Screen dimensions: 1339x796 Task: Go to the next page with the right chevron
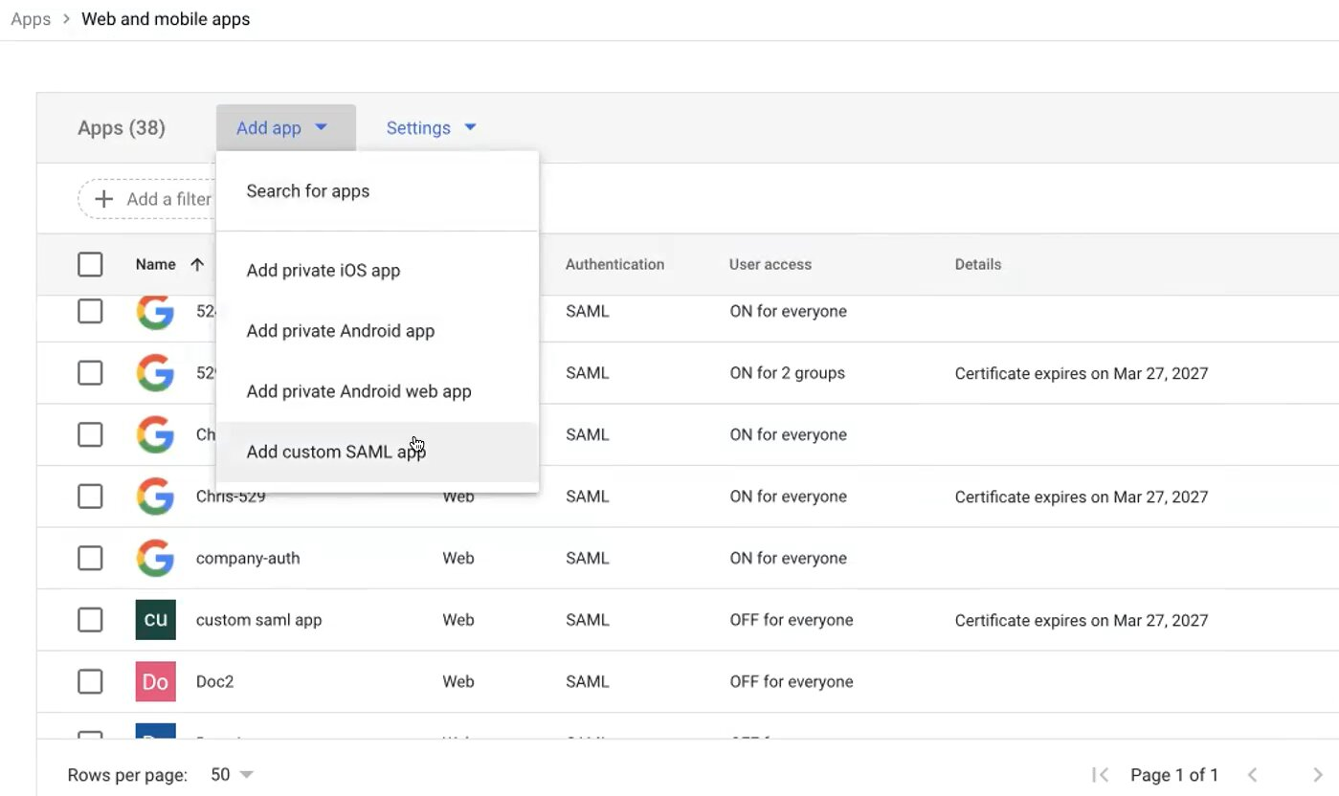click(x=1318, y=774)
